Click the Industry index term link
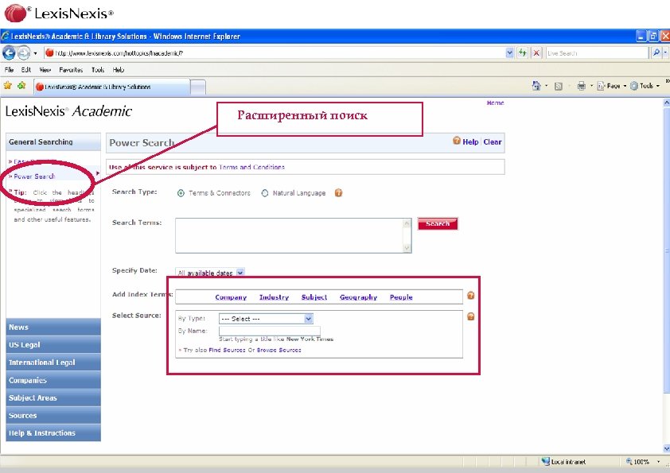 (x=274, y=297)
